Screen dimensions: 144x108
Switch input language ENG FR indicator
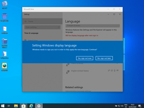pyautogui.click(x=126, y=106)
